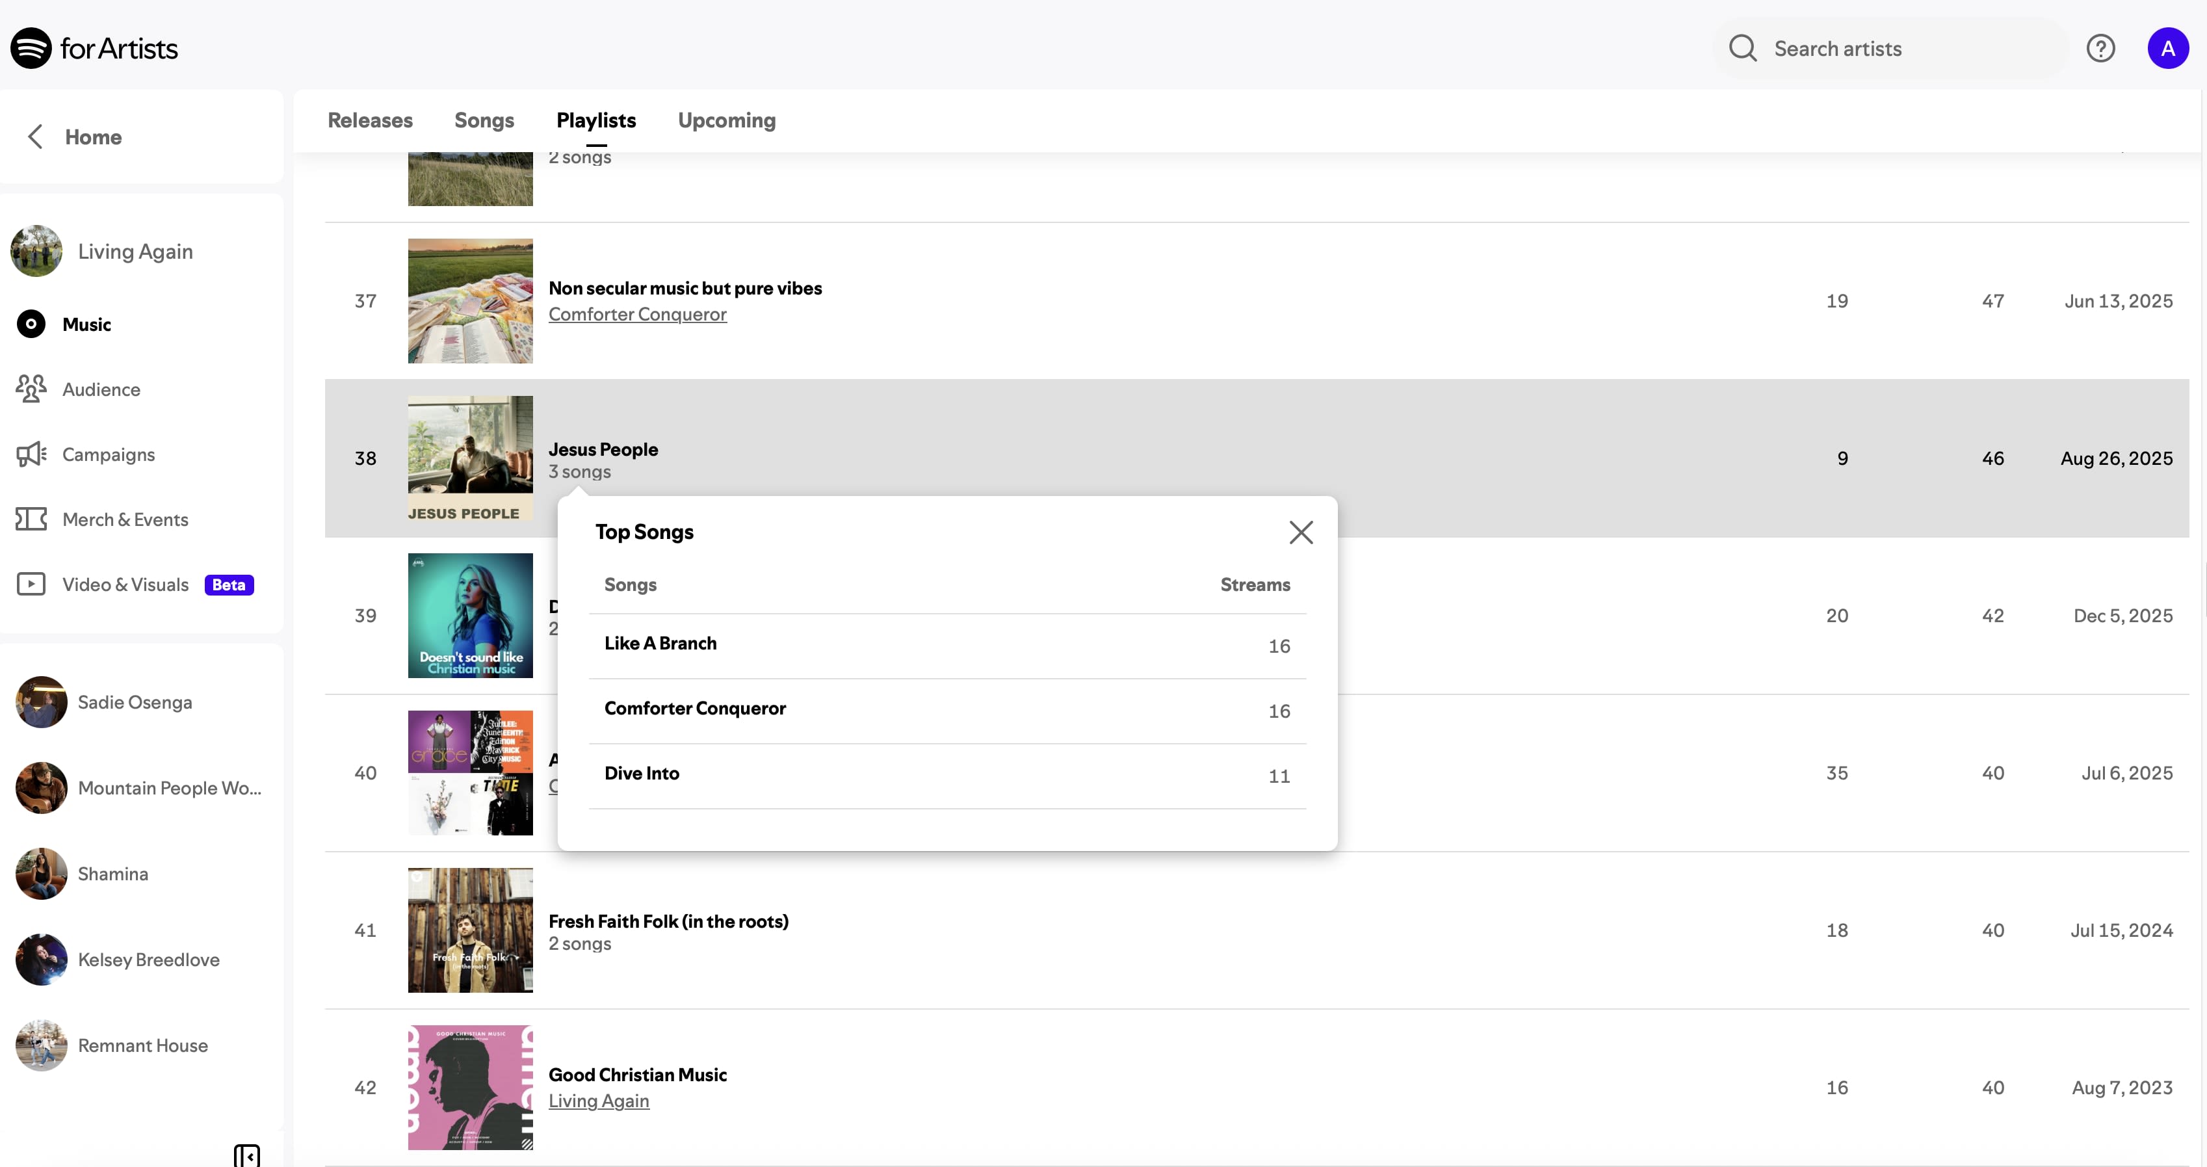Collapse the sidebar with panel icon

247,1155
